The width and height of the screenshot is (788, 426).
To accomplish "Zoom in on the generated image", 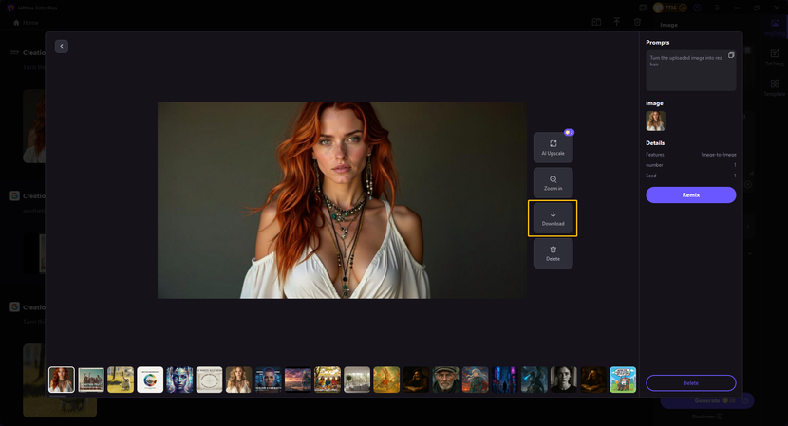I will pyautogui.click(x=553, y=182).
